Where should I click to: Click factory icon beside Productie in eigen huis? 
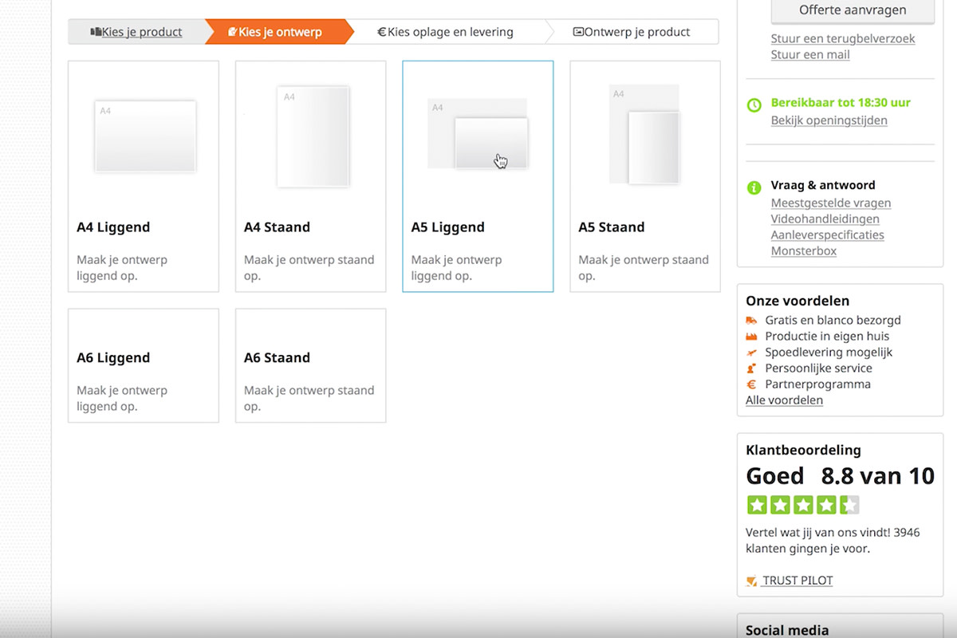[x=751, y=336]
